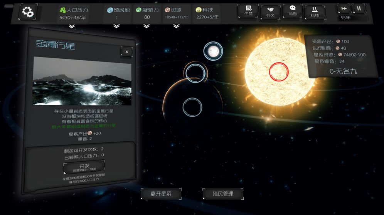Click the 离开星系 leave system button

coord(161,194)
